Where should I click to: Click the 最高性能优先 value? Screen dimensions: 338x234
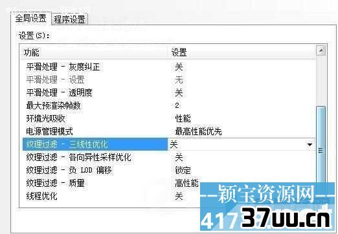(198, 131)
